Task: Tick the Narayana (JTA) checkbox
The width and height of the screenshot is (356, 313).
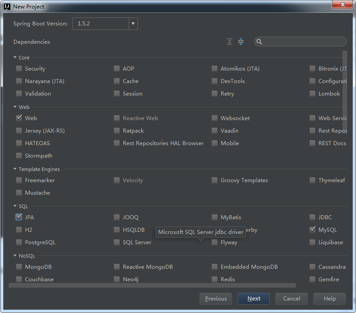Action: click(19, 81)
